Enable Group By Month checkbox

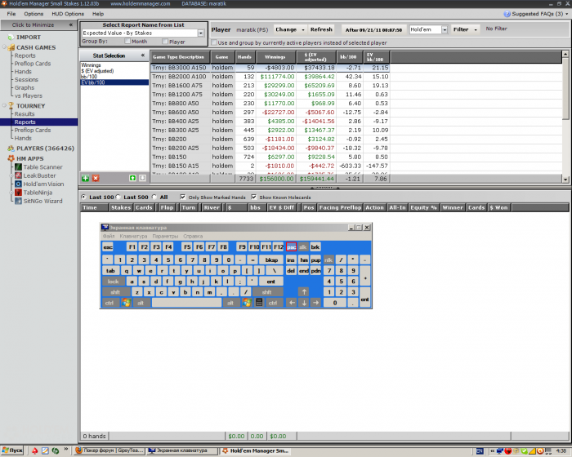pos(127,41)
